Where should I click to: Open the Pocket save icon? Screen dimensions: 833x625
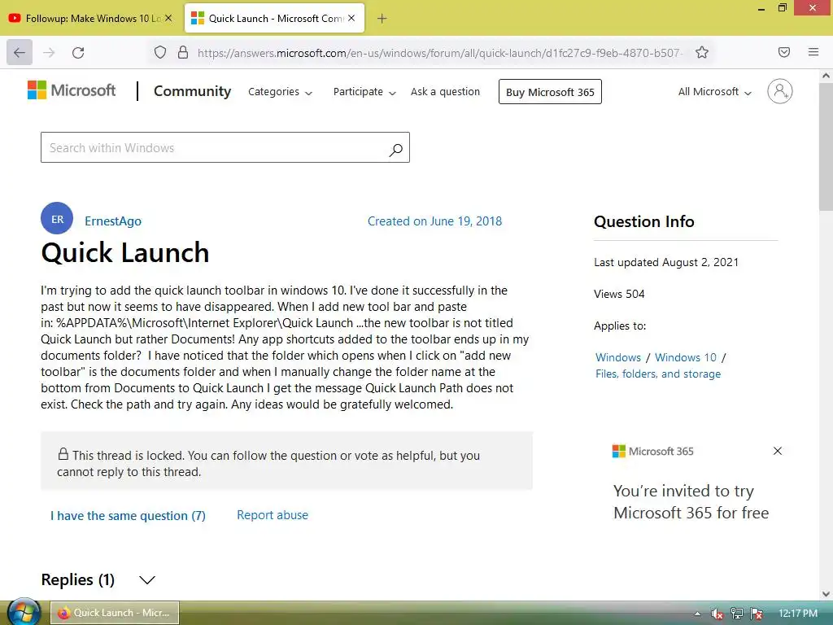(783, 52)
